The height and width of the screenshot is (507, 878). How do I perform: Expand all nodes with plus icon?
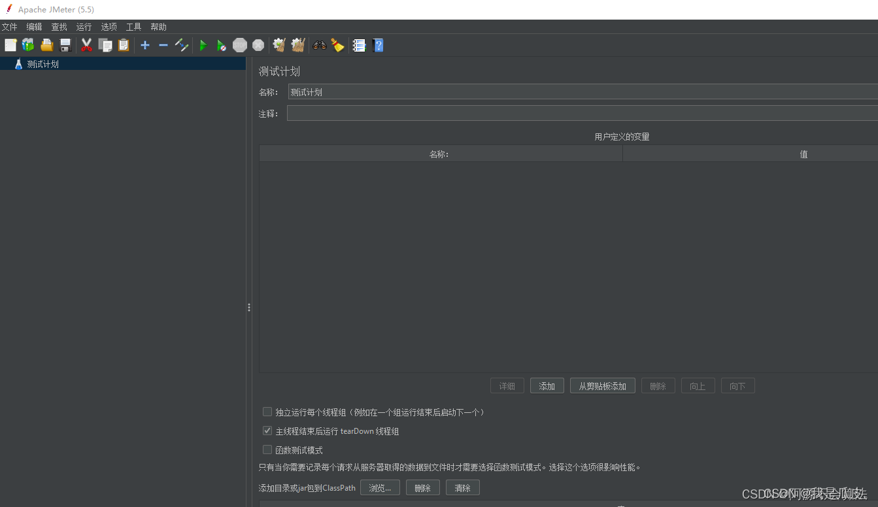click(145, 45)
